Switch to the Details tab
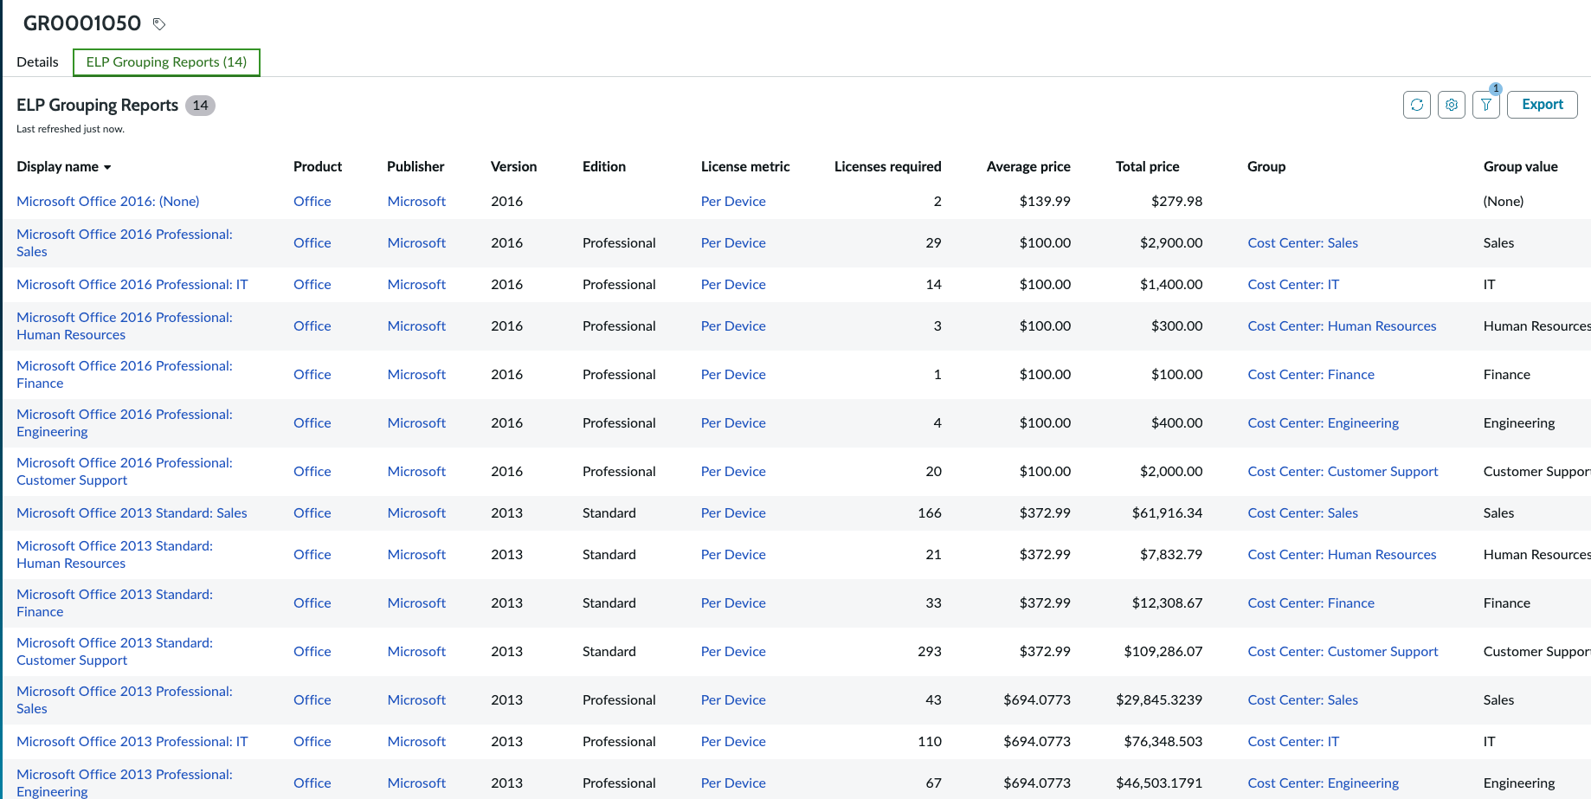The height and width of the screenshot is (799, 1591). point(37,62)
